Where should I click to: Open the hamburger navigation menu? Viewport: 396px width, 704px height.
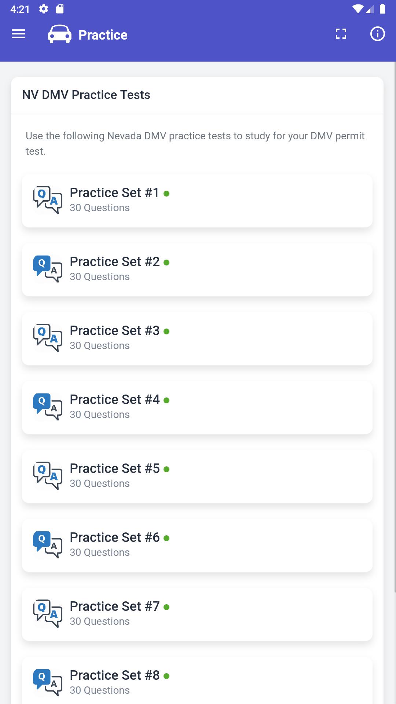[18, 34]
